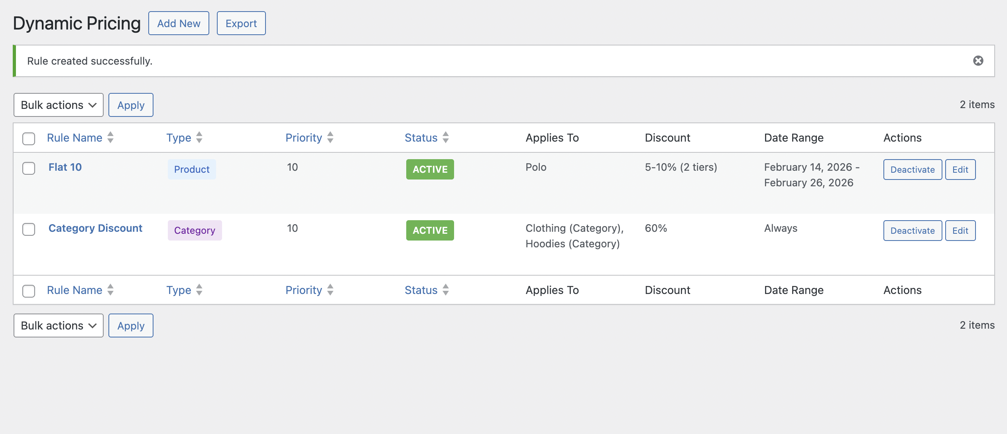Select the checkbox for the Flat 10 rule

28,168
